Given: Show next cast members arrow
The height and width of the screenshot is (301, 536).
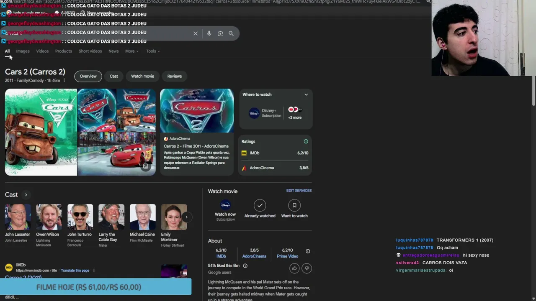Looking at the screenshot, I should [x=186, y=217].
